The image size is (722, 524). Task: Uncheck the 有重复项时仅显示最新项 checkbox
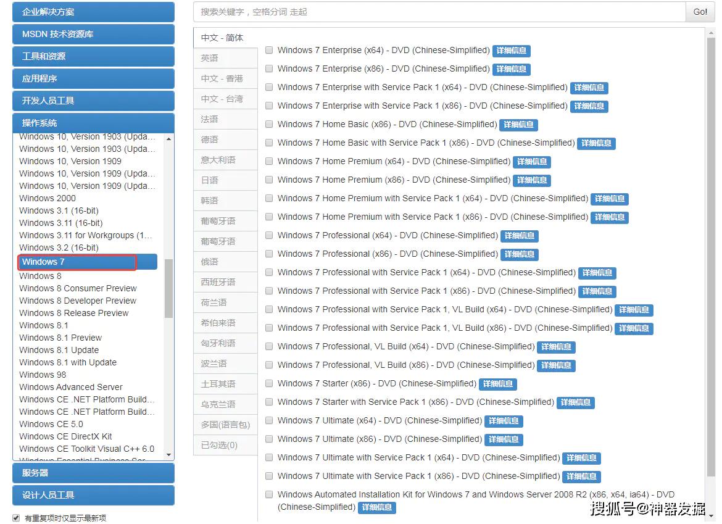pos(16,518)
